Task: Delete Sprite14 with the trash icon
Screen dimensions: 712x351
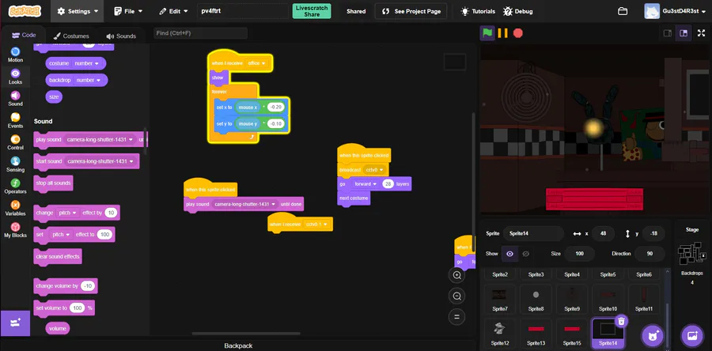Action: (622, 322)
